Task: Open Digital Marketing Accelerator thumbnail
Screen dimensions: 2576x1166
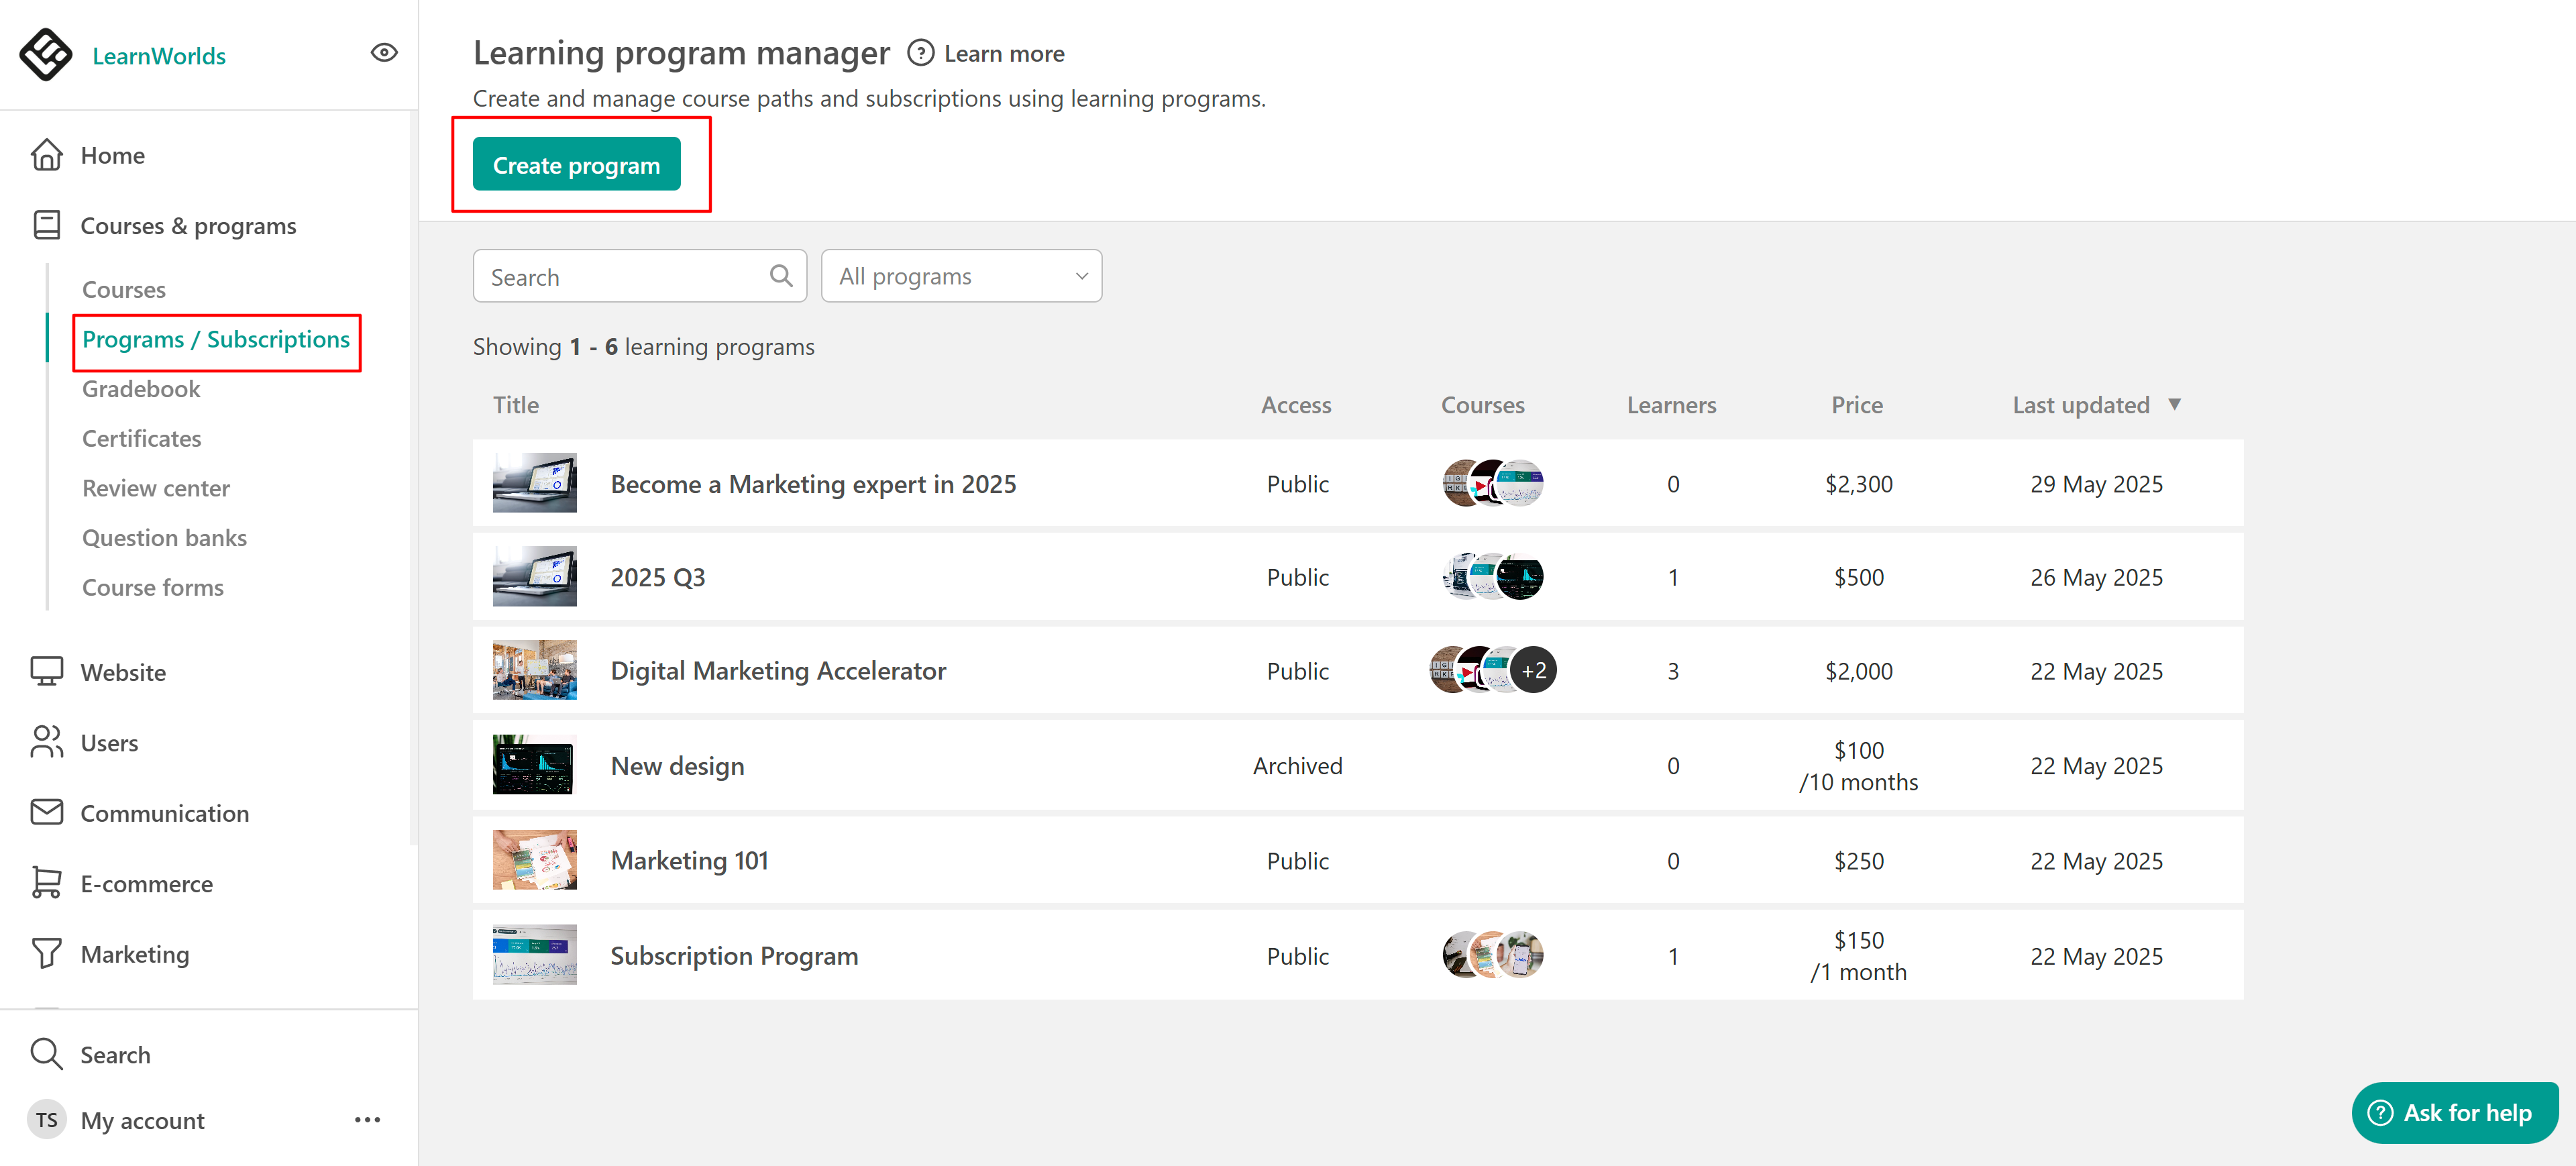Action: 534,670
